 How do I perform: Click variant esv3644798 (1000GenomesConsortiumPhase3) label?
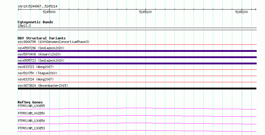(x=54, y=42)
